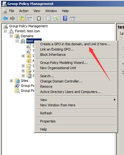
Task: Collapse the Domains node
Action: 11,36
